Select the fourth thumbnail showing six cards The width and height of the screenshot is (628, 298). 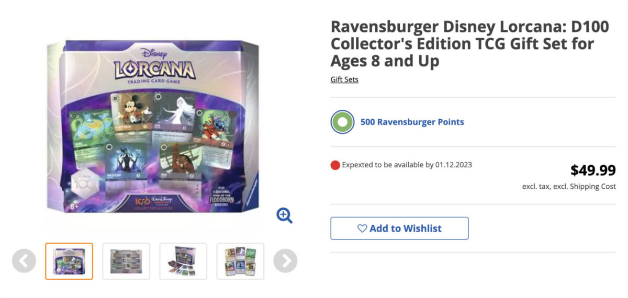240,261
